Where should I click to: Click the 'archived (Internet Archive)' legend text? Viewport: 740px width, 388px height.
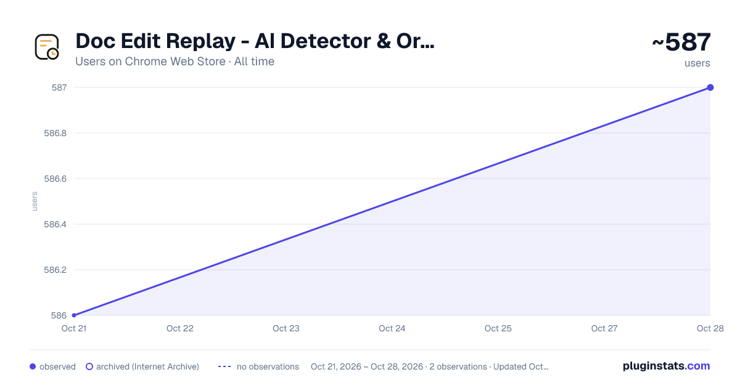[147, 366]
